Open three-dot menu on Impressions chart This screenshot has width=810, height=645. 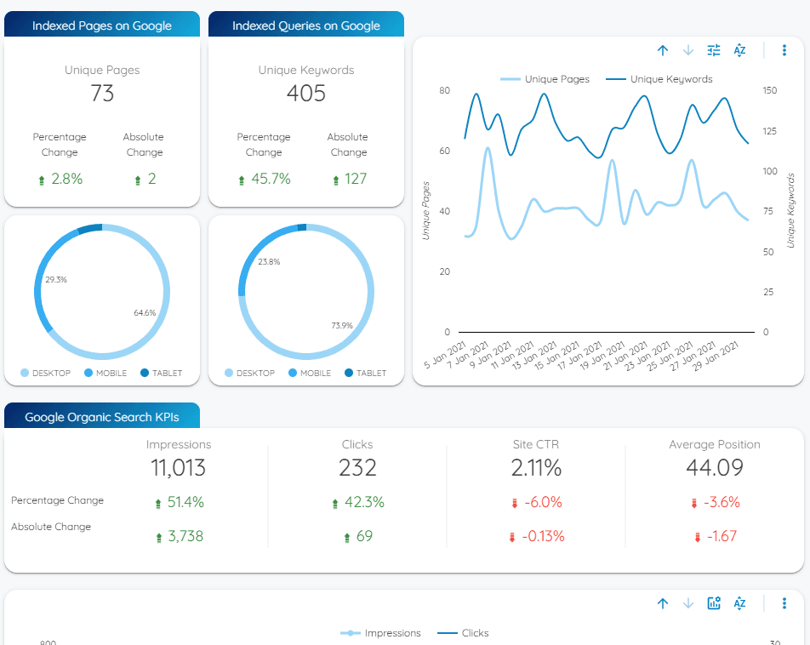pos(784,603)
